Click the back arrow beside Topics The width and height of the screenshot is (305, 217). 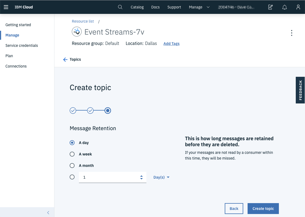point(65,60)
